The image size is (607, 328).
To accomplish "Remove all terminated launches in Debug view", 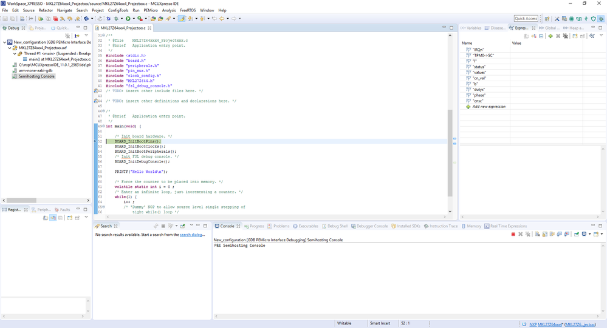I will click(x=67, y=36).
